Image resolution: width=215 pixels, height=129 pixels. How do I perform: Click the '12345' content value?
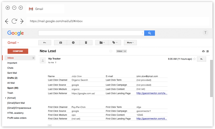140,115
